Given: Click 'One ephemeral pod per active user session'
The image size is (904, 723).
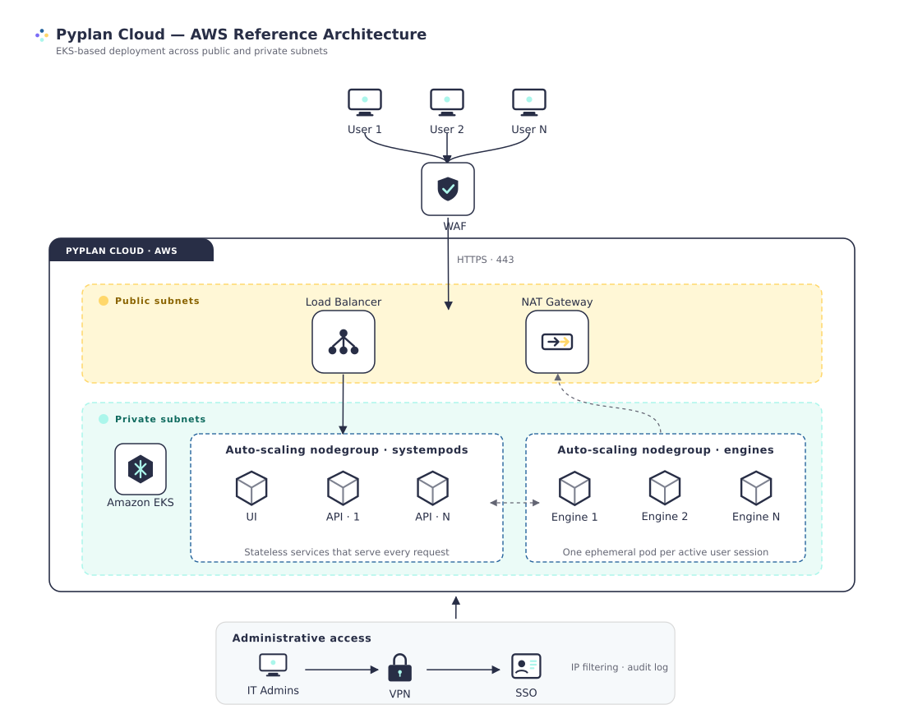Looking at the screenshot, I should [666, 552].
